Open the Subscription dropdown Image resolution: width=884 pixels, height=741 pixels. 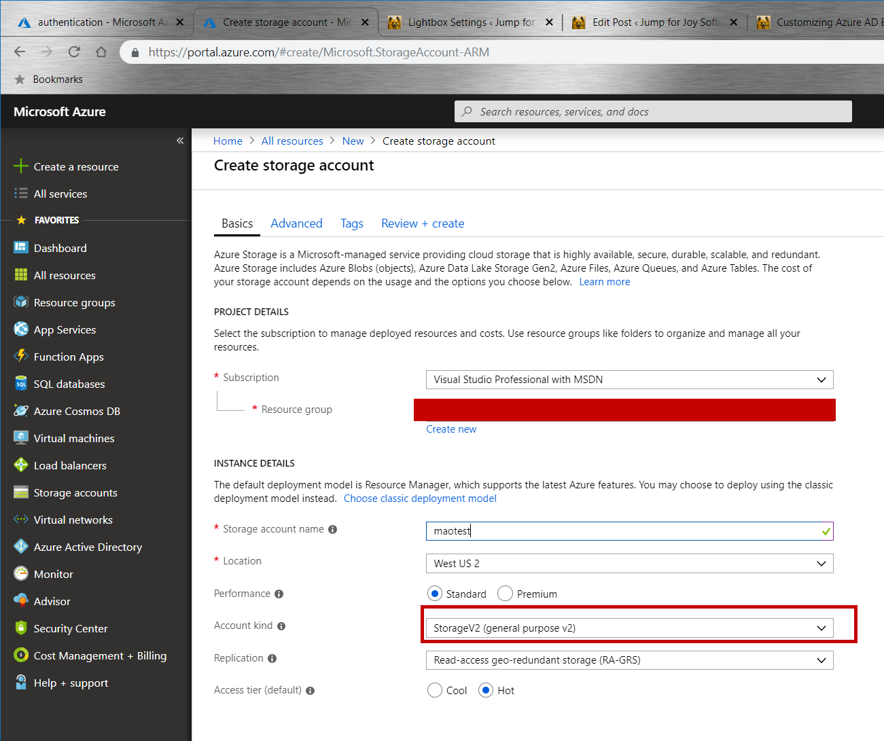pos(629,380)
